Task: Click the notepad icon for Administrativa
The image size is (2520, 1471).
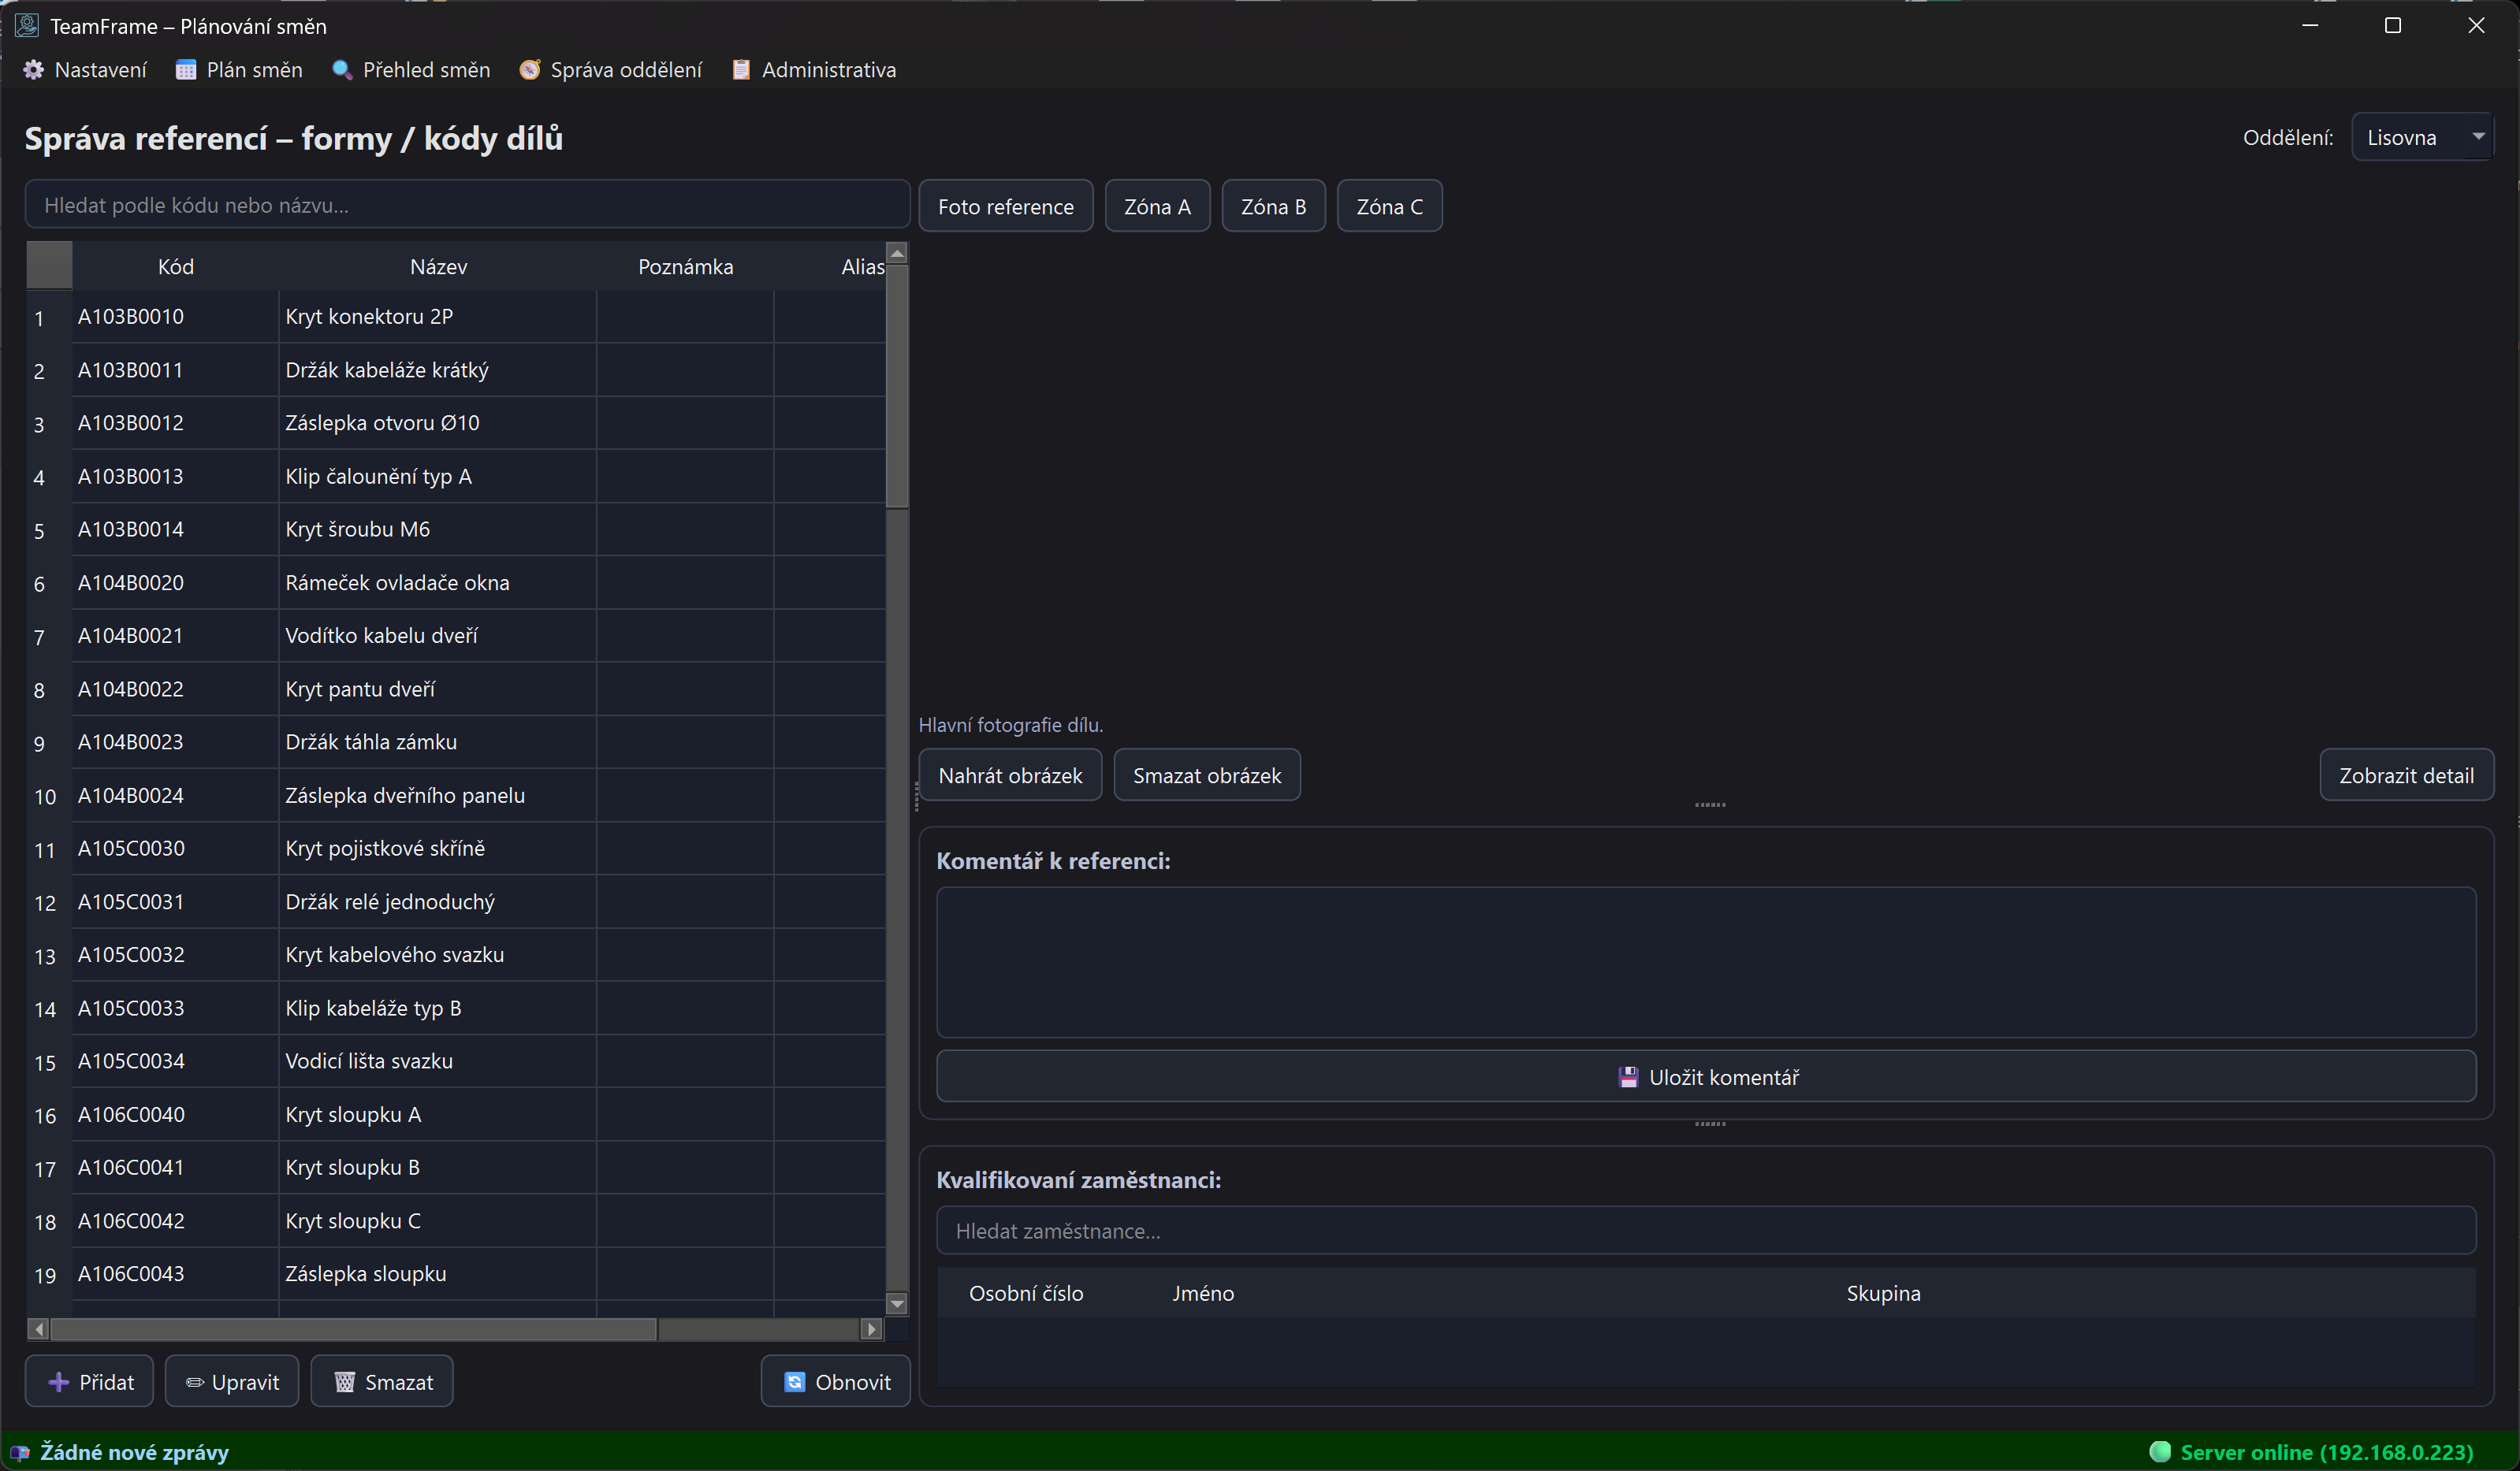Action: click(741, 70)
